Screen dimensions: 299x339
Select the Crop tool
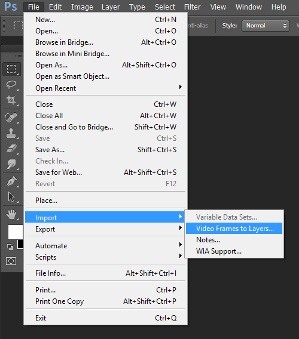click(x=12, y=100)
